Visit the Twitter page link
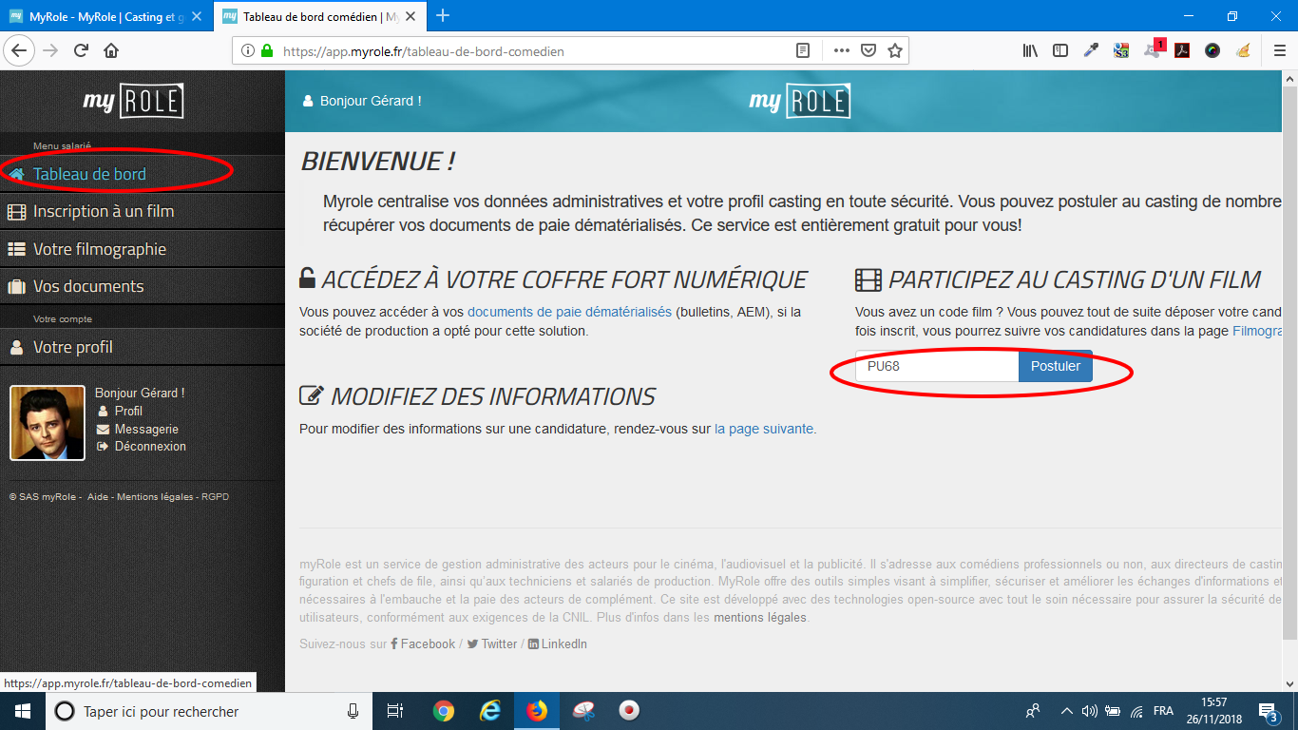The width and height of the screenshot is (1298, 730). coord(492,644)
